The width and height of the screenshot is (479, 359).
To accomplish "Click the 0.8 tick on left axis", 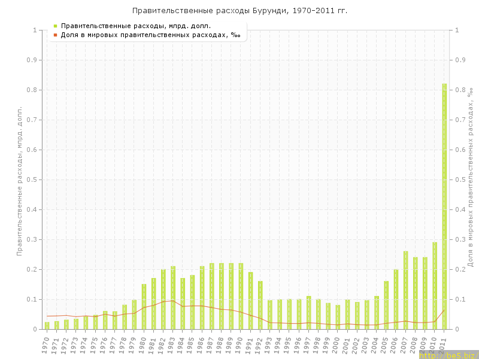I will pos(34,90).
